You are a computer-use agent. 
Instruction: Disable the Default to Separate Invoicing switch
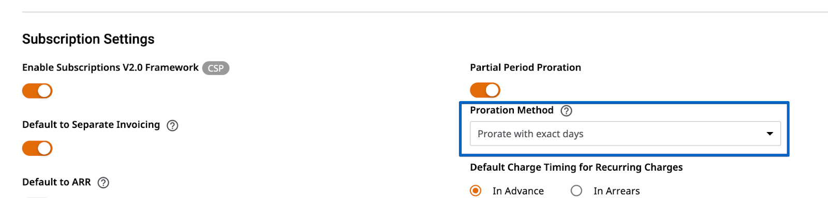(x=37, y=148)
